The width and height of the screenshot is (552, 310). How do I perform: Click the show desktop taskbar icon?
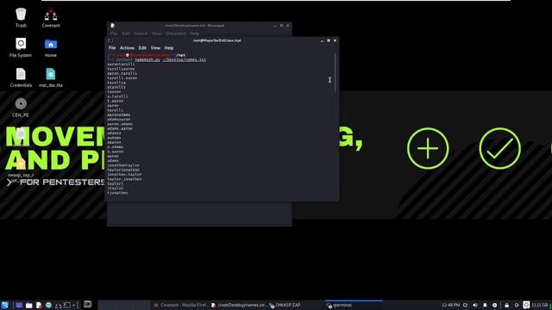point(19,305)
